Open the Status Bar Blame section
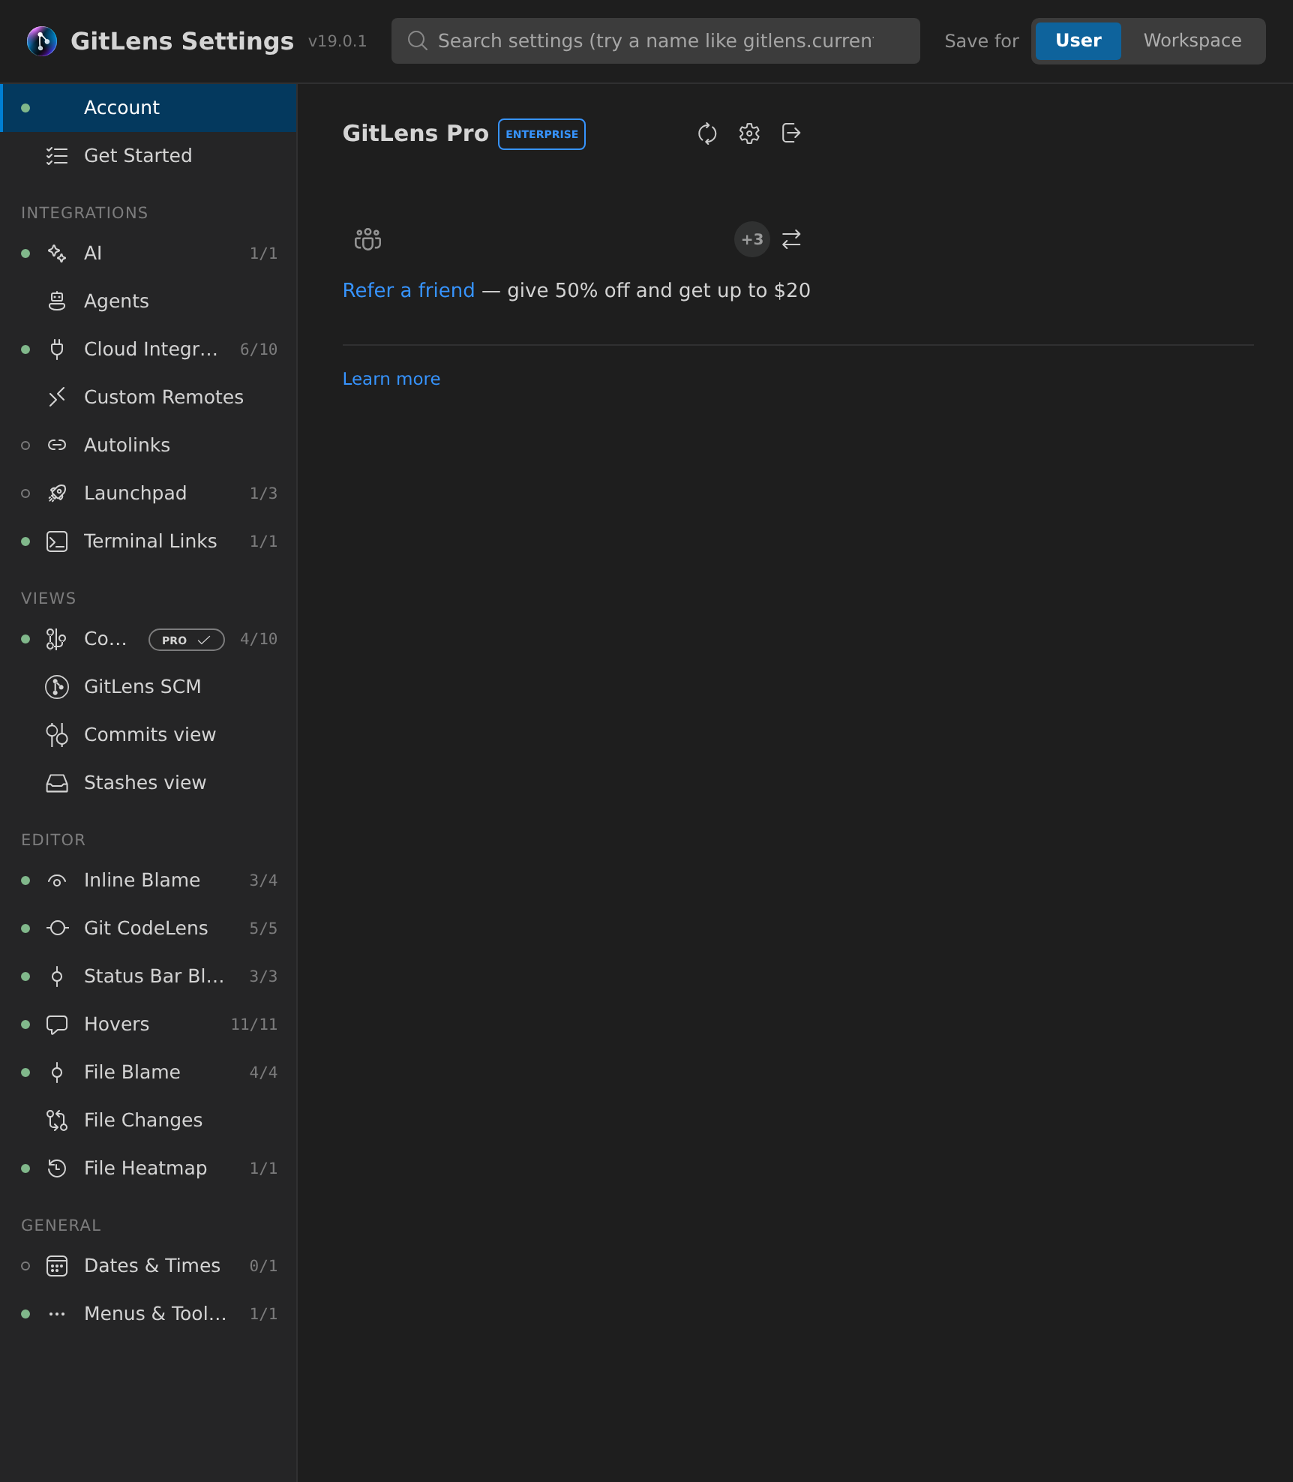The width and height of the screenshot is (1293, 1482). click(x=148, y=976)
